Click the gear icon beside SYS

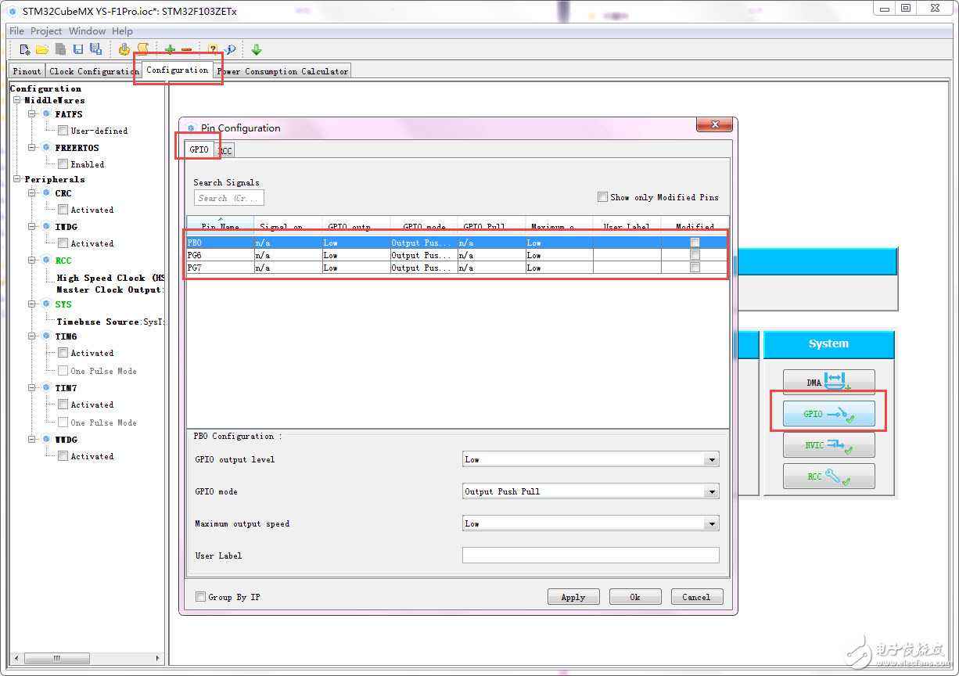pyautogui.click(x=46, y=304)
